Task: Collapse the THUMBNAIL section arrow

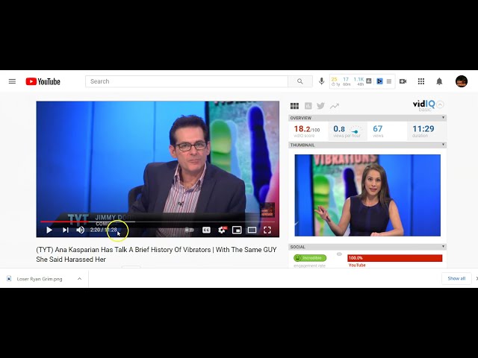Action: tap(443, 145)
